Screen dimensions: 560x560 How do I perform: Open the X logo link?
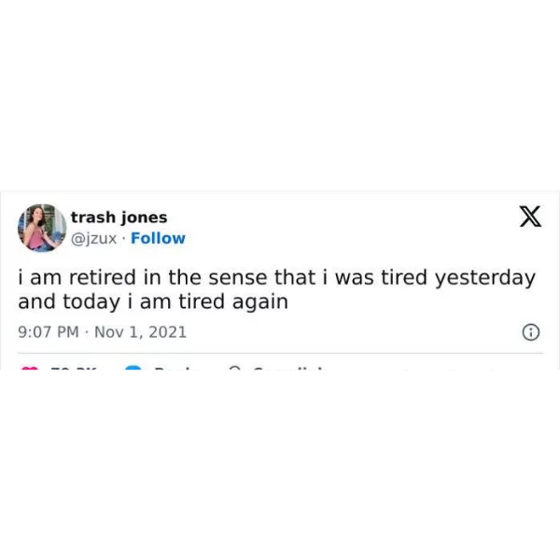coord(530,217)
